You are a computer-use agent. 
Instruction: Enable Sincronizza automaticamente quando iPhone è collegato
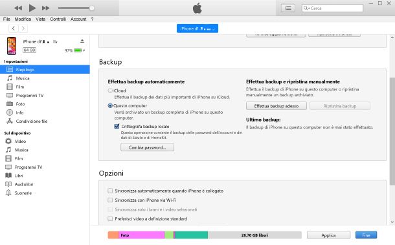110,191
